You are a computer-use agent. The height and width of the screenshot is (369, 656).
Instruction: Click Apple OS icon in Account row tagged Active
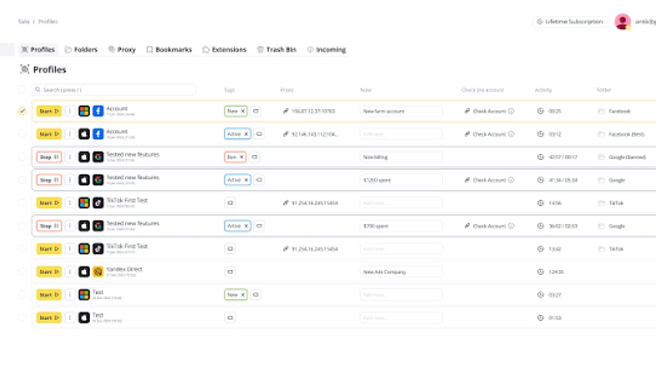click(x=84, y=134)
